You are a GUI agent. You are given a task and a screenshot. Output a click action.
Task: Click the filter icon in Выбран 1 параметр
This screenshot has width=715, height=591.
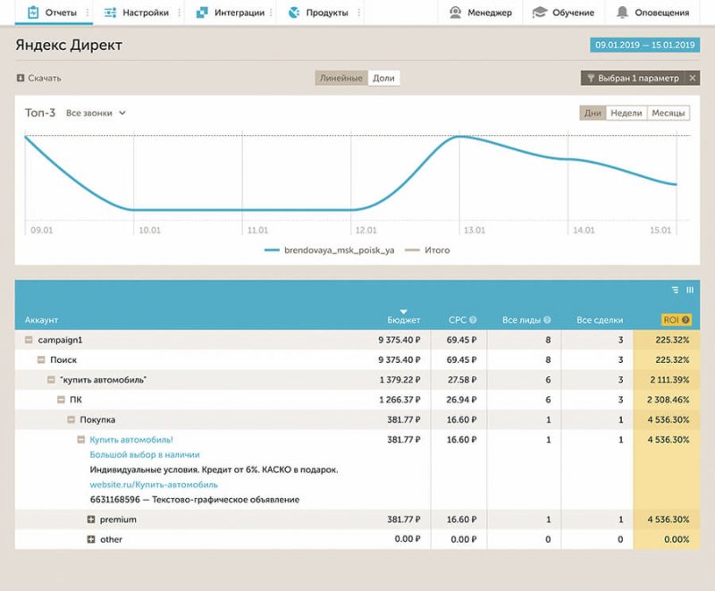591,79
